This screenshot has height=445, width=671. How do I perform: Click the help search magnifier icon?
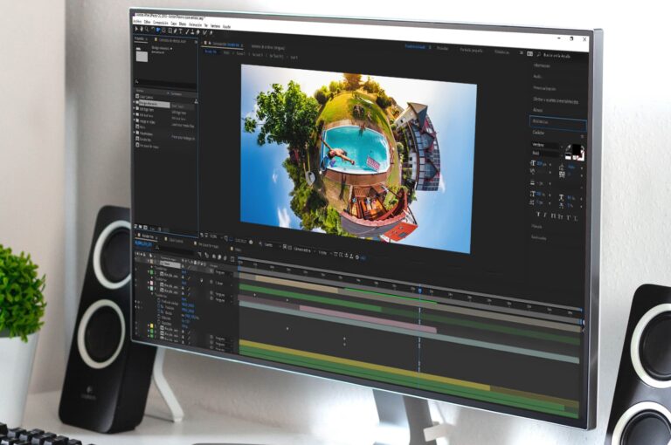[539, 54]
